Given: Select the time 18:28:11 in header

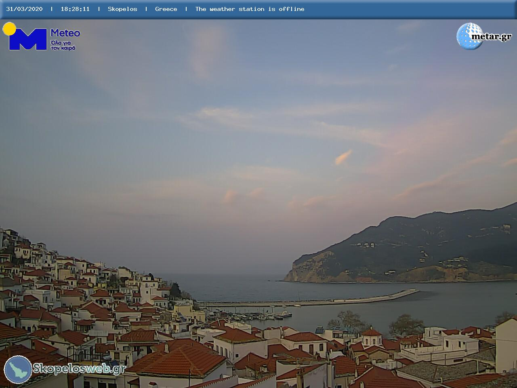Looking at the screenshot, I should pos(75,9).
